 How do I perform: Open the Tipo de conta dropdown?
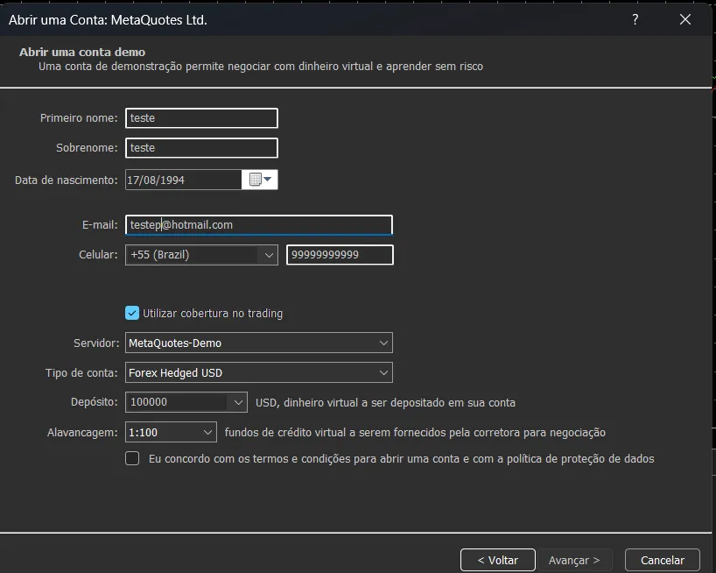(259, 372)
